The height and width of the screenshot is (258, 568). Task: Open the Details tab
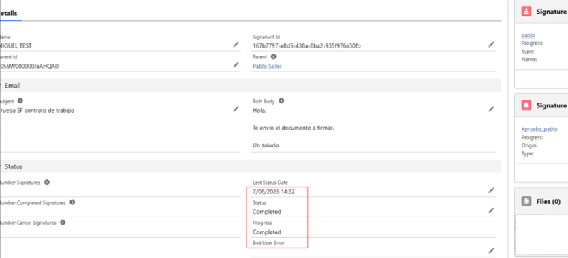pyautogui.click(x=8, y=13)
